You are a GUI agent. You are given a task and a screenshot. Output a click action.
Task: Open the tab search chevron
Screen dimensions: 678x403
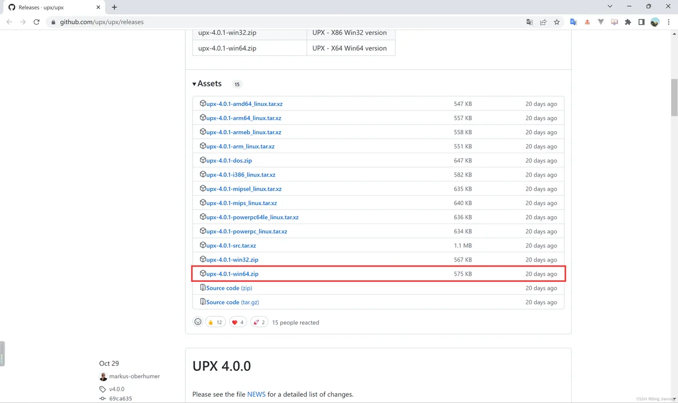coord(610,7)
